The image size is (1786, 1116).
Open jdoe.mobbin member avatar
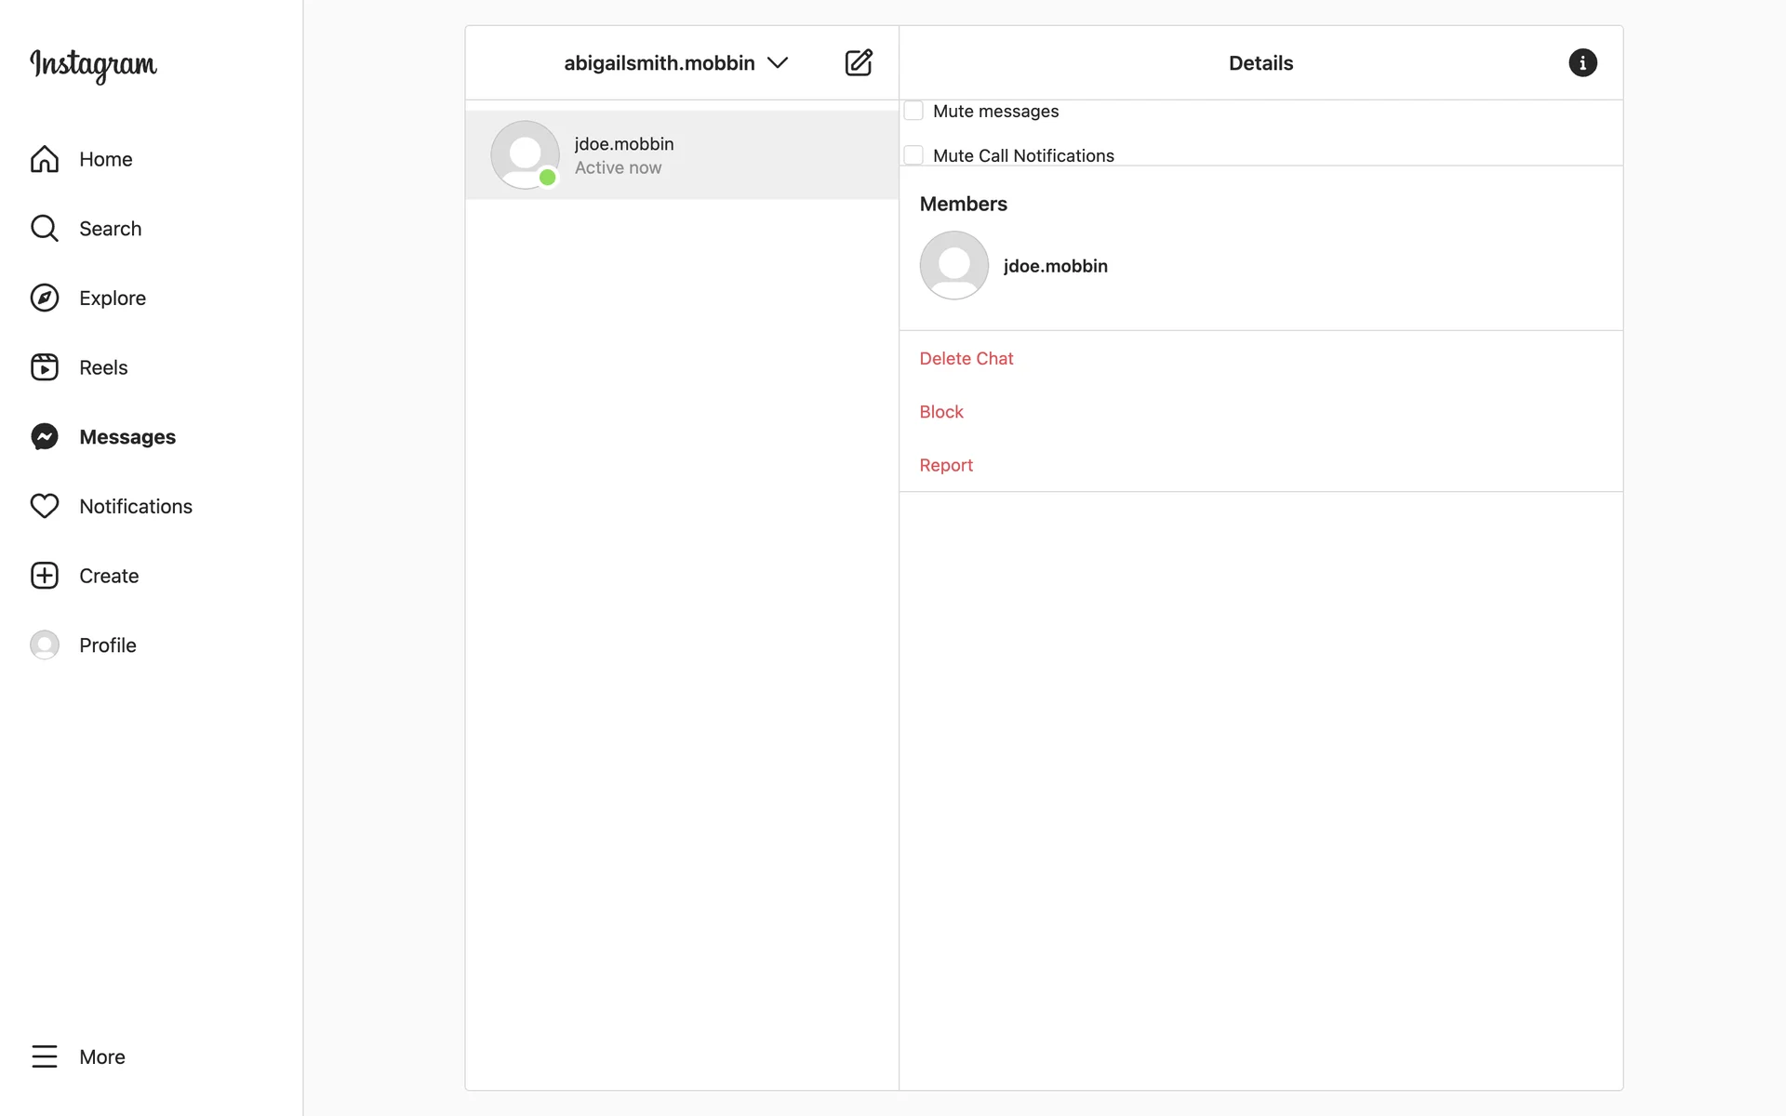point(953,265)
